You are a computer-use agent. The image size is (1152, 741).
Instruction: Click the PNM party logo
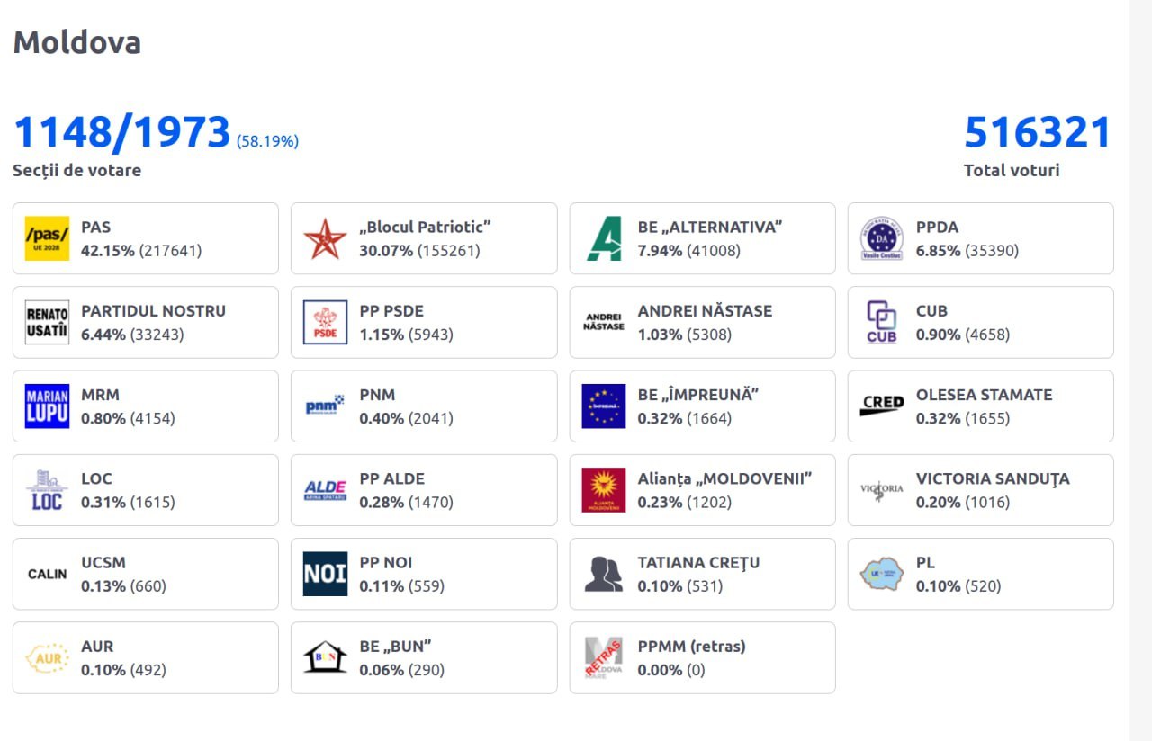pos(325,406)
